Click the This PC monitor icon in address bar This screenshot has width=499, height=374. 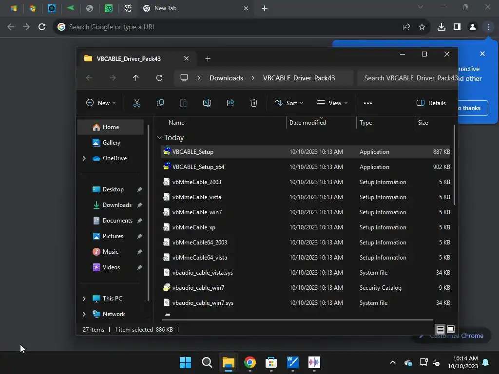[184, 78]
